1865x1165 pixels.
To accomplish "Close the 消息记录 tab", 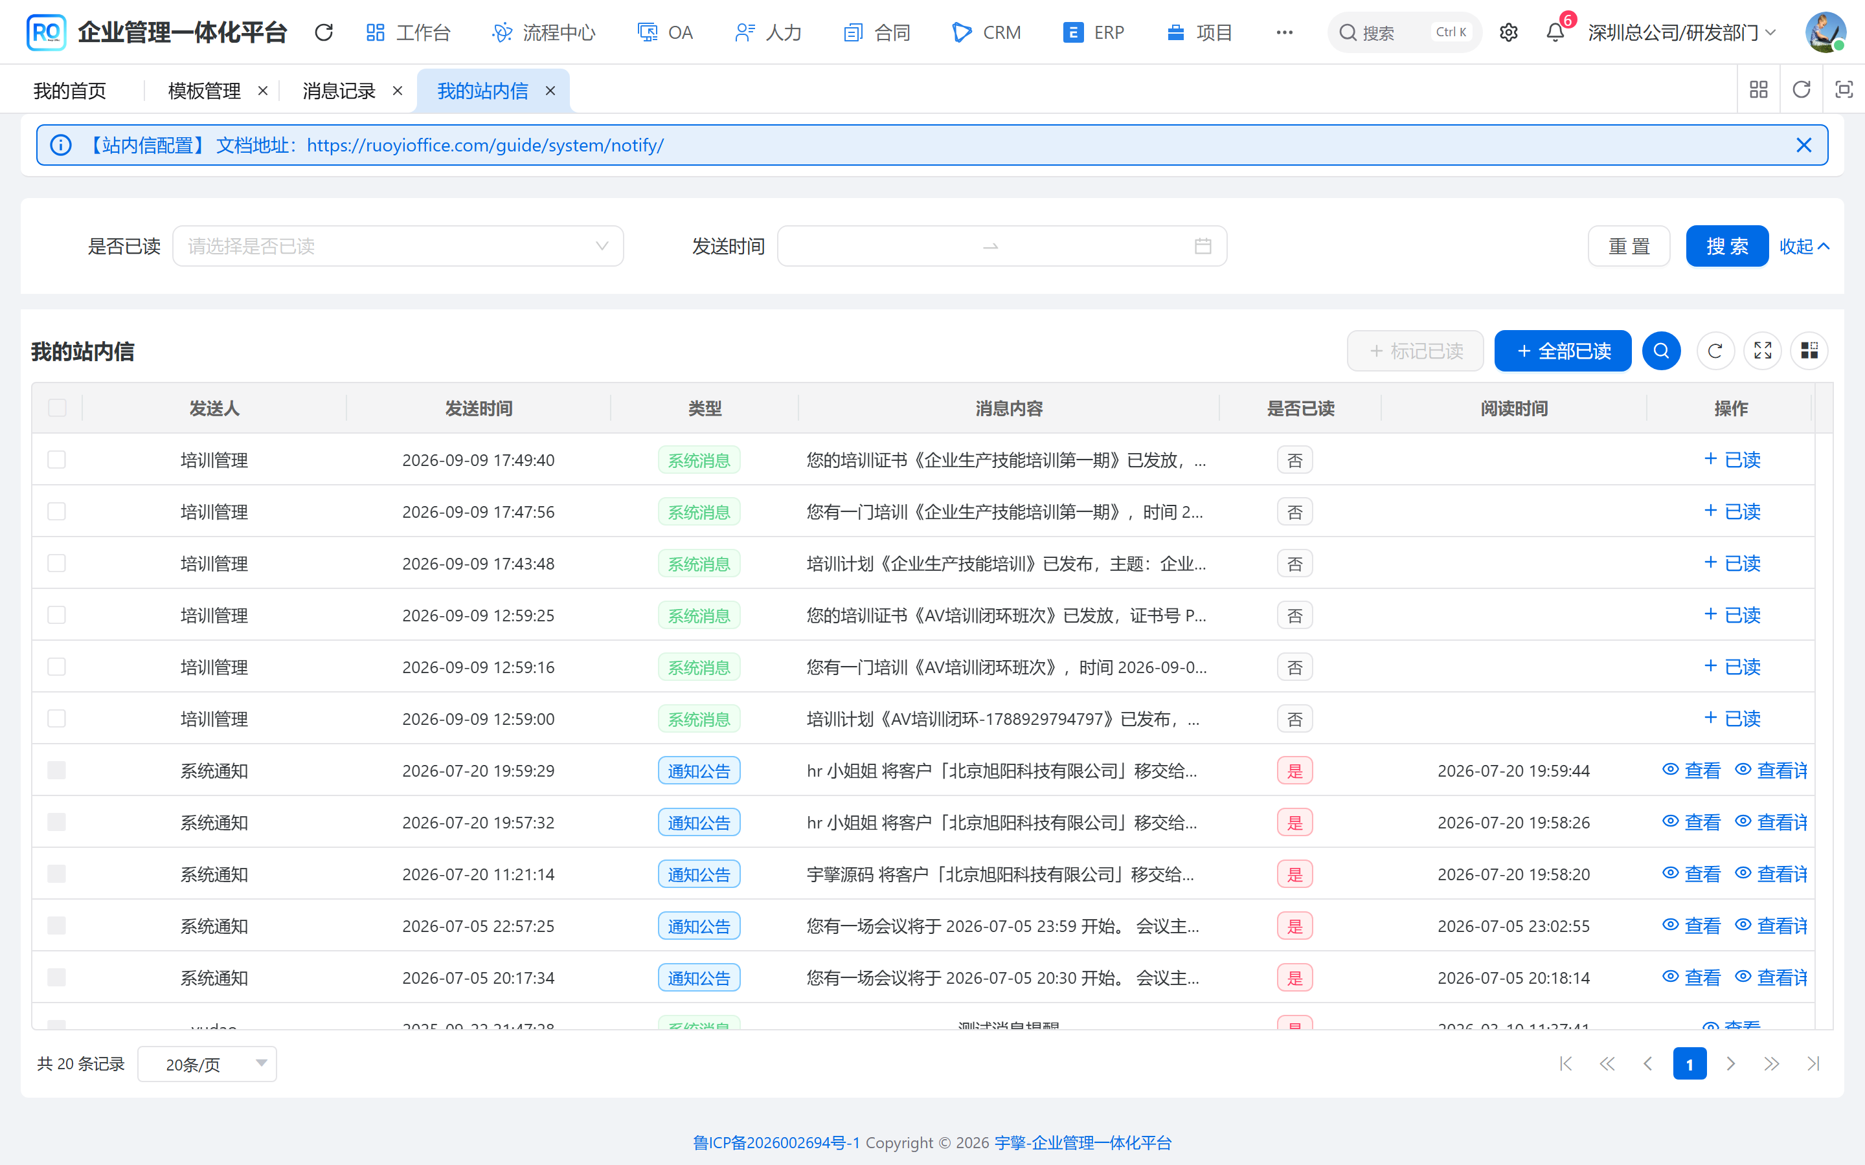I will coord(398,91).
